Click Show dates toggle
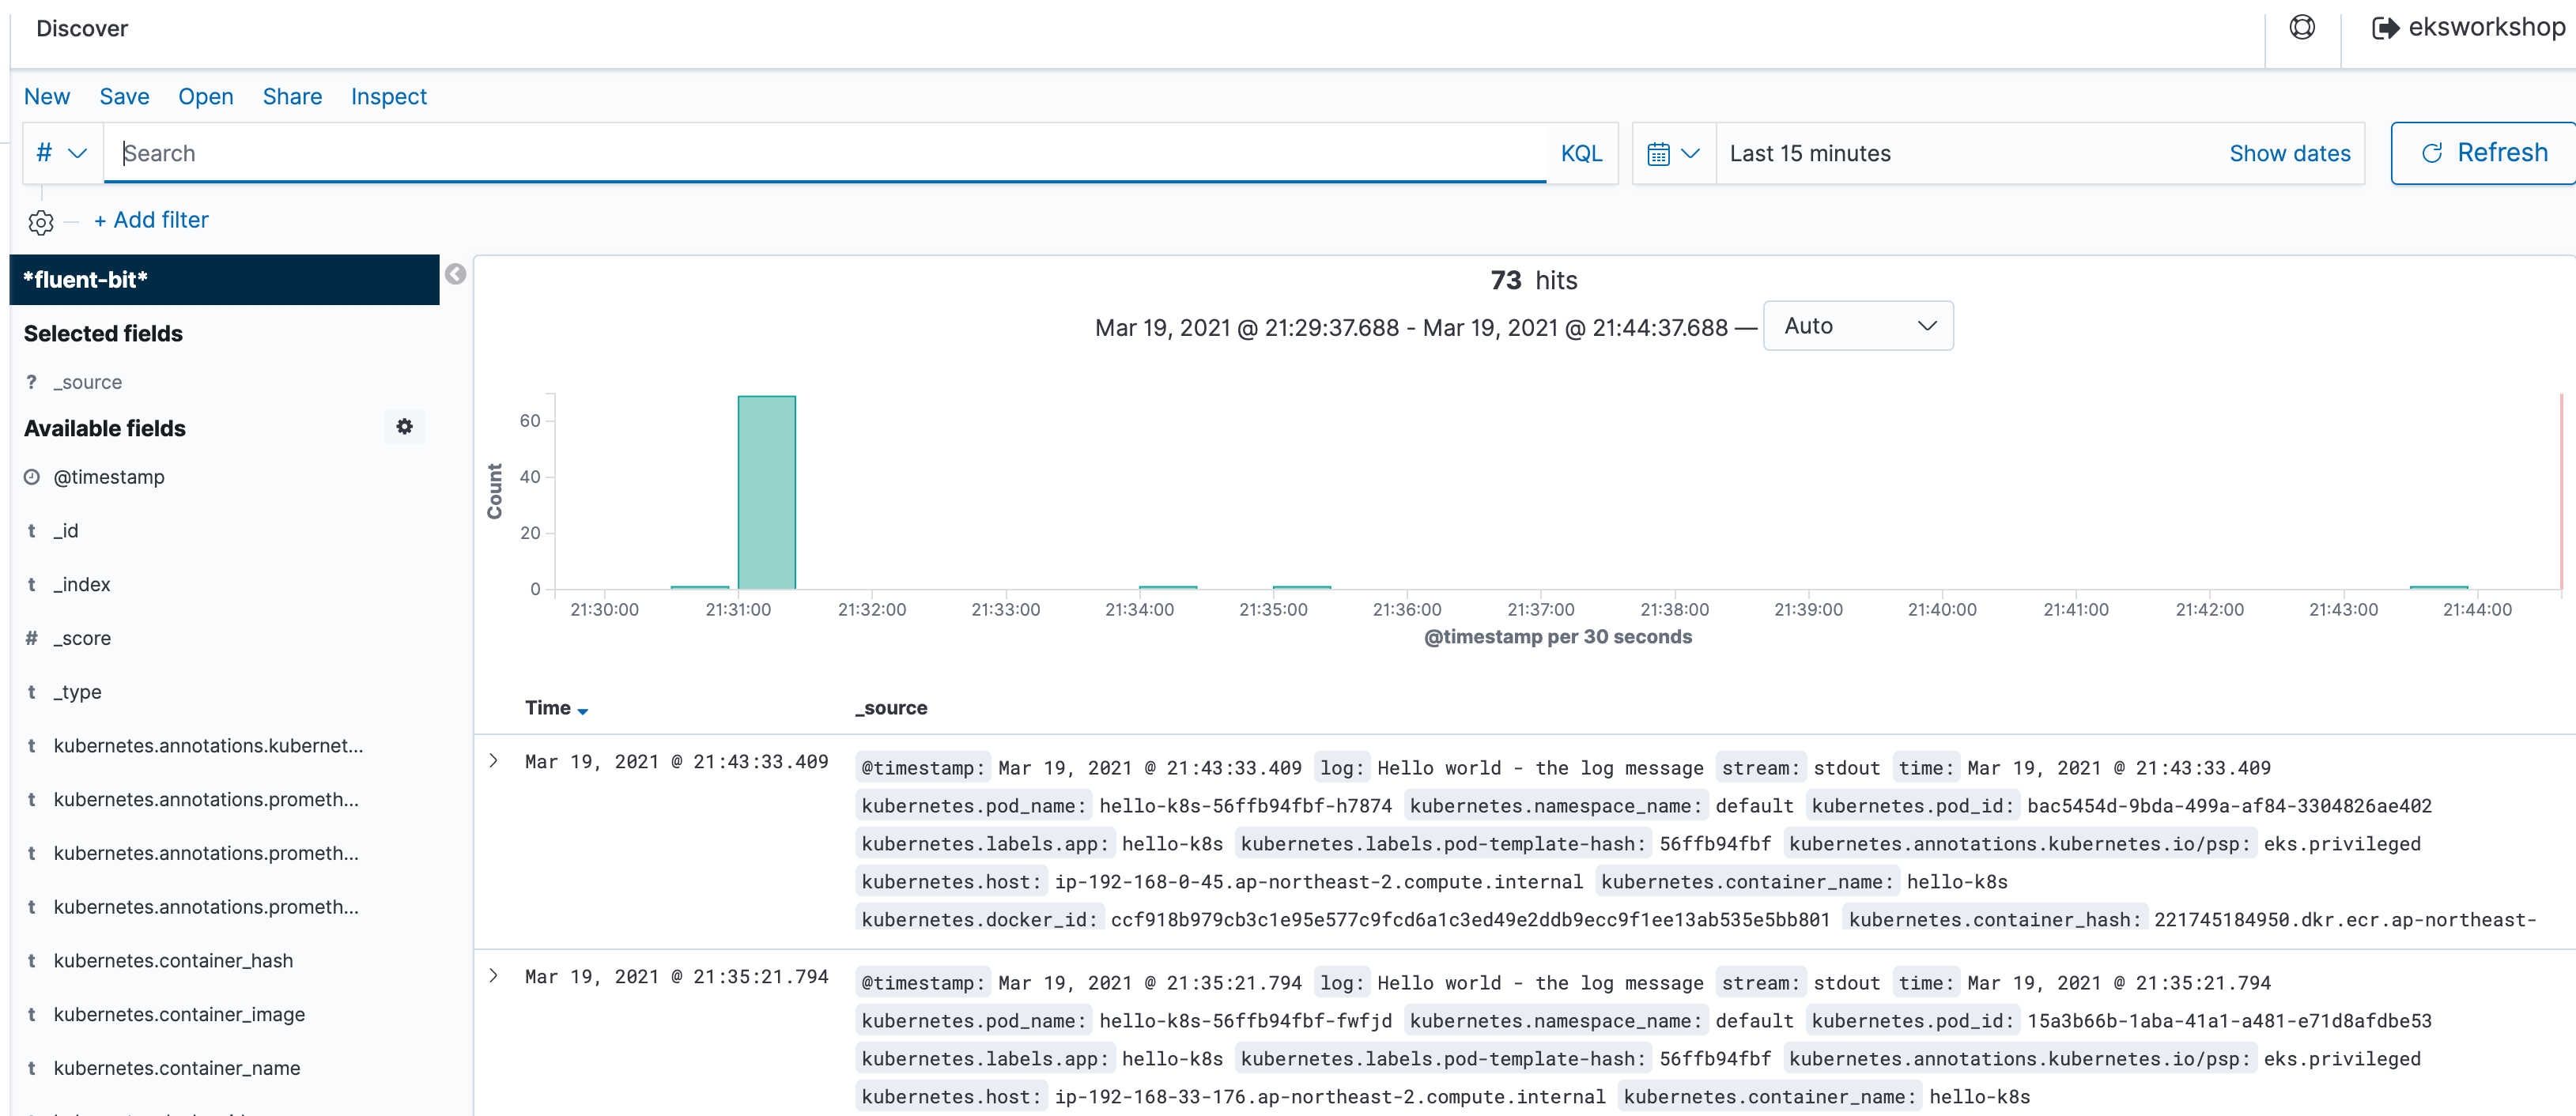Viewport: 2576px width, 1116px height. point(2288,154)
